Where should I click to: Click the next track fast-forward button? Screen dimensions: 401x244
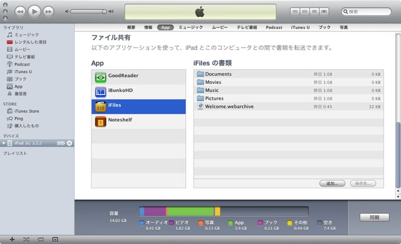[48, 12]
